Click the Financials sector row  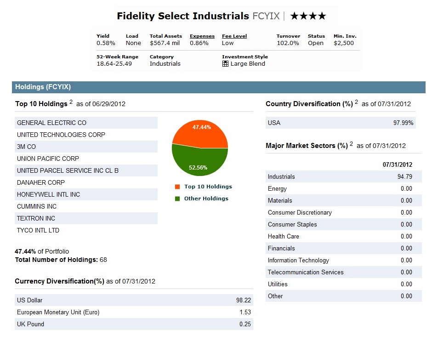pyautogui.click(x=344, y=248)
